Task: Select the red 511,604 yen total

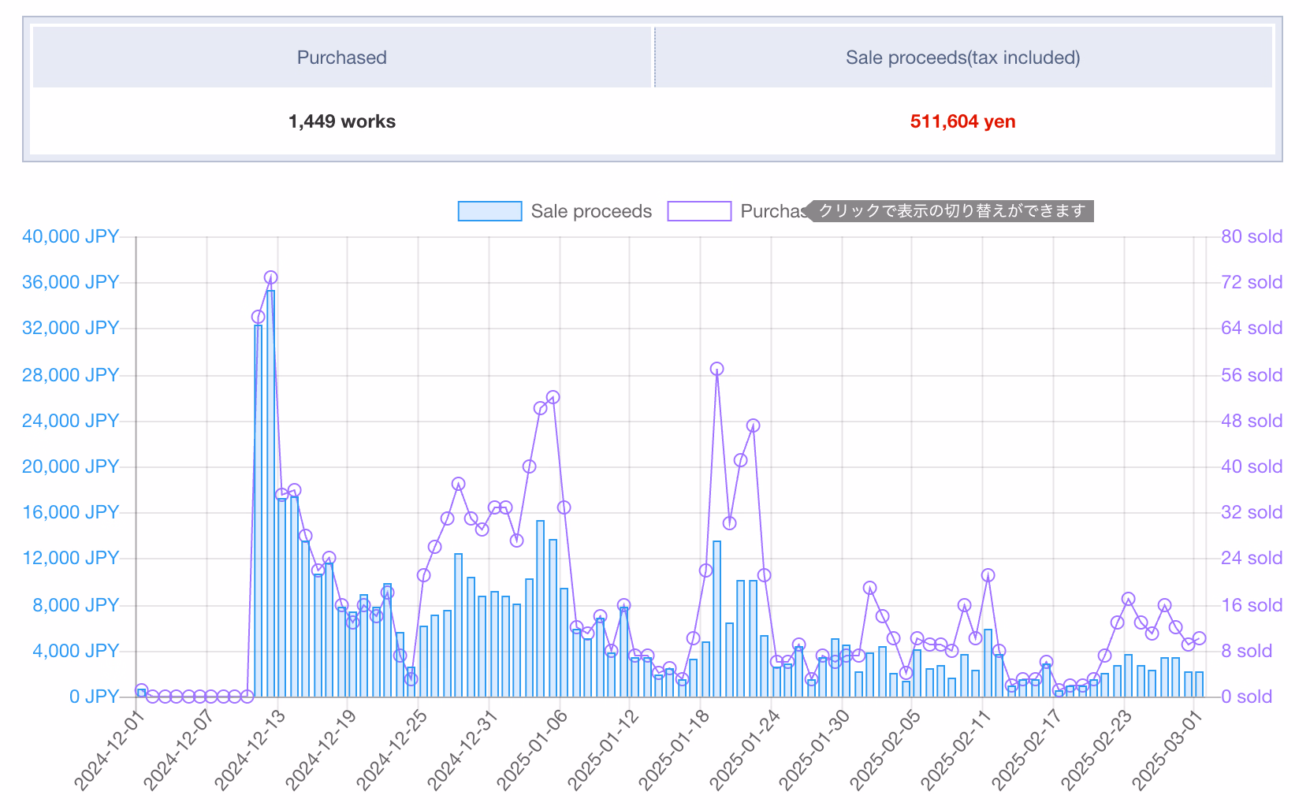Action: pos(962,121)
